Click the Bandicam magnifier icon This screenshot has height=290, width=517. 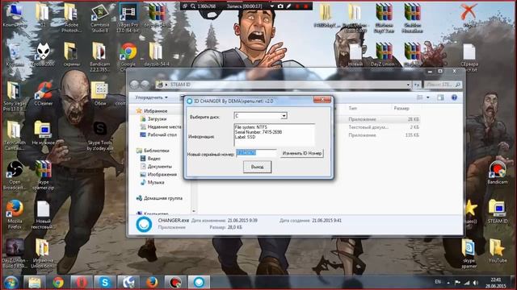(193, 6)
